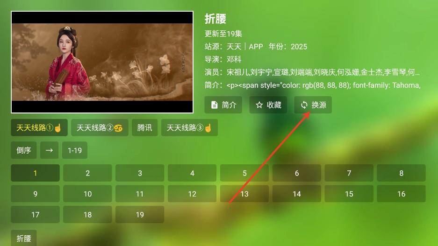Choose episode 12
Screen dimensions: 438x246
pyautogui.click(x=192, y=194)
